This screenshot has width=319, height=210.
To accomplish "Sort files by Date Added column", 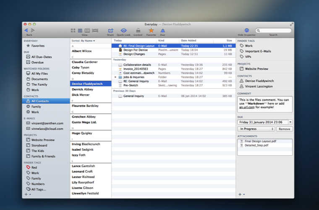I will (188, 40).
